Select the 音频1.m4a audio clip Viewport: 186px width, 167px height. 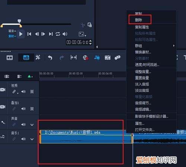click(x=86, y=137)
